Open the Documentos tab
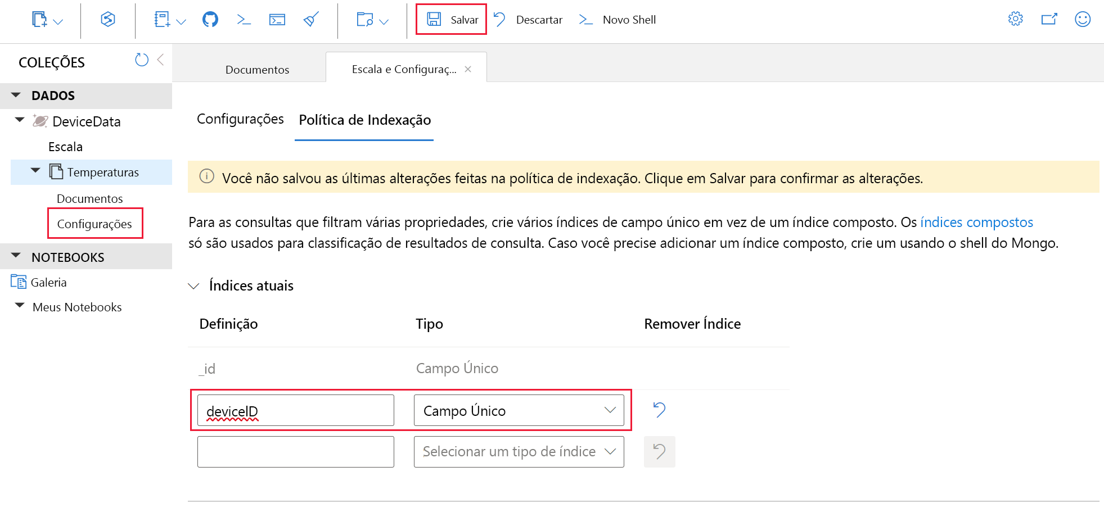 pyautogui.click(x=257, y=69)
